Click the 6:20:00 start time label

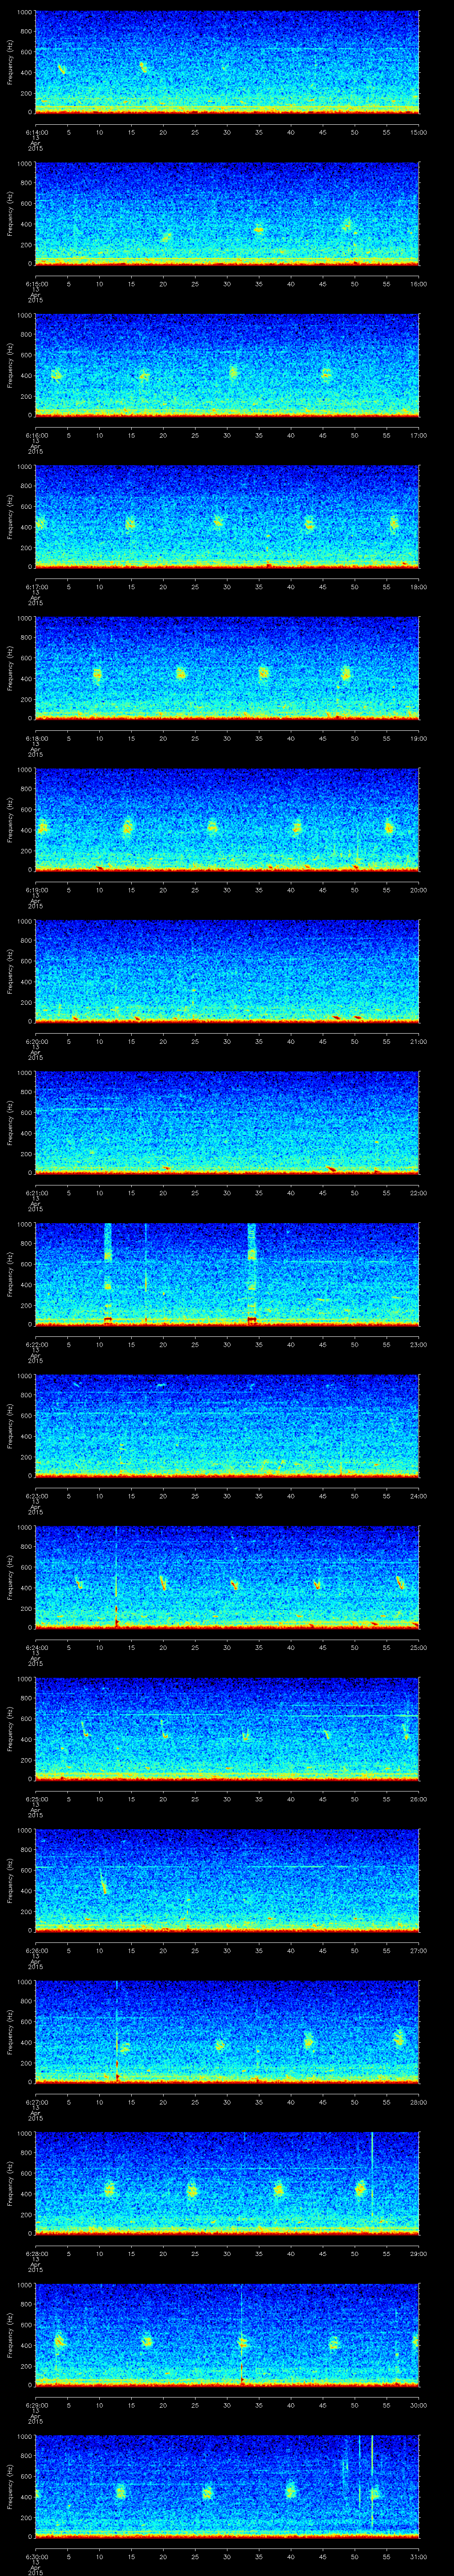point(36,1041)
